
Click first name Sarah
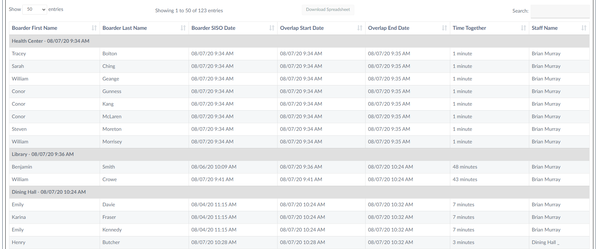pos(18,66)
